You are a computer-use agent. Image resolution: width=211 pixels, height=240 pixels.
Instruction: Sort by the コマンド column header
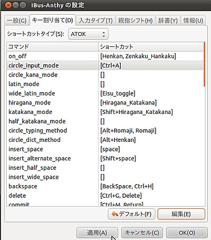coord(52,47)
